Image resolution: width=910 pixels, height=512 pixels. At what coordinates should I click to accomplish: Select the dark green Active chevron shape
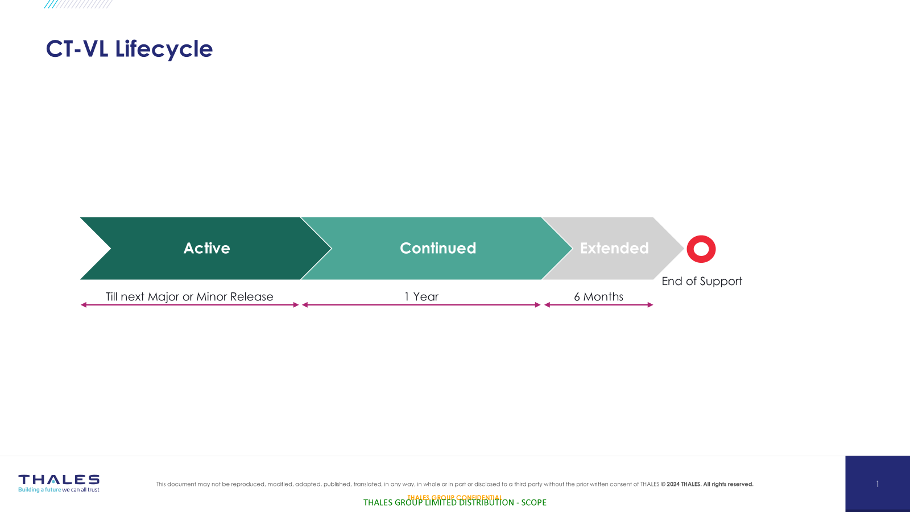point(206,249)
